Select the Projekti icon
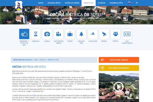 coord(104,34)
